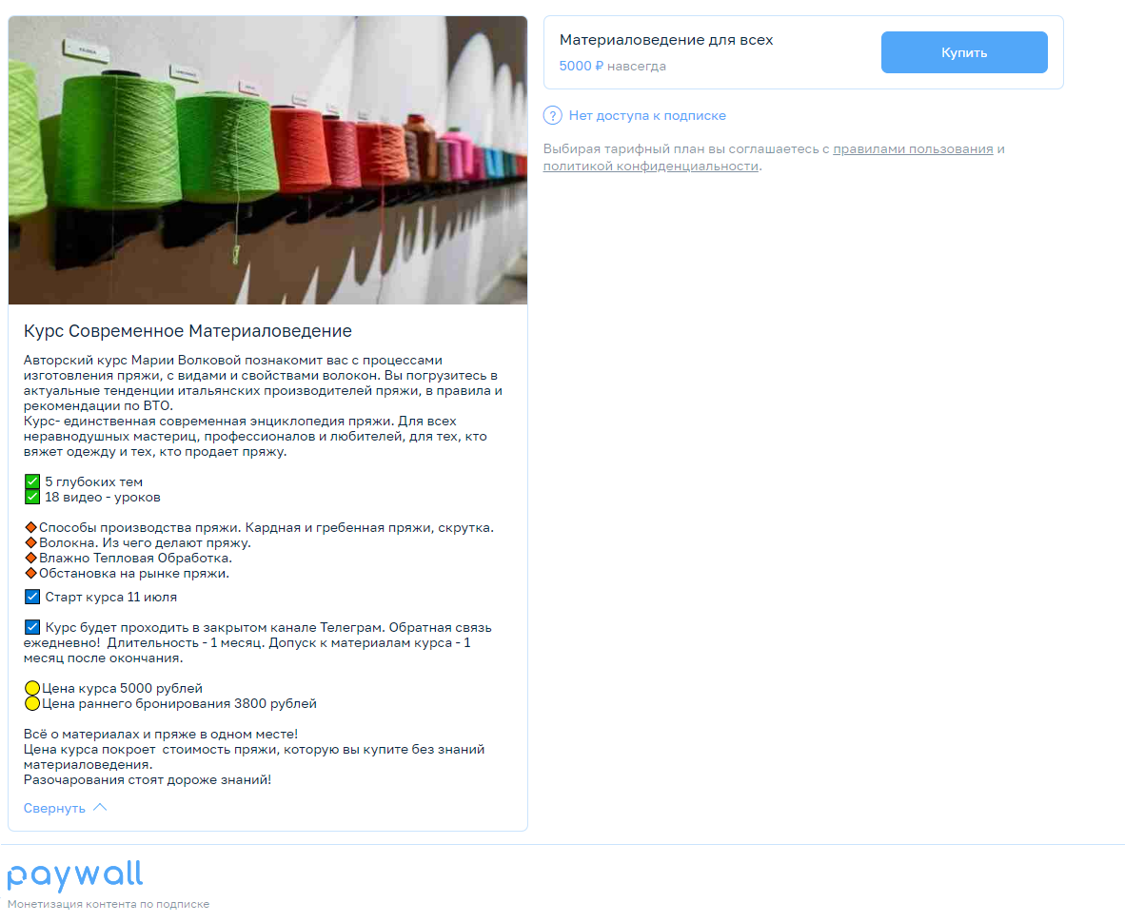Screen dimensions: 1125x923
Task: Click orange diamond beside Способы производства пряжи
Action: 30,527
